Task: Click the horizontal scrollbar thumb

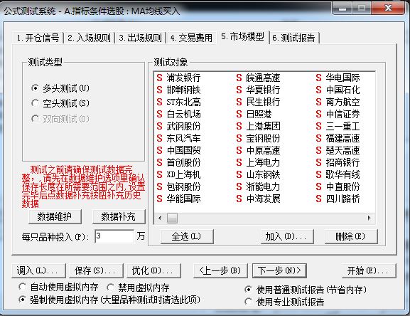Action: point(173,218)
